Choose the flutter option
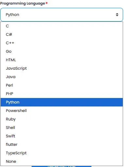 coord(62,145)
